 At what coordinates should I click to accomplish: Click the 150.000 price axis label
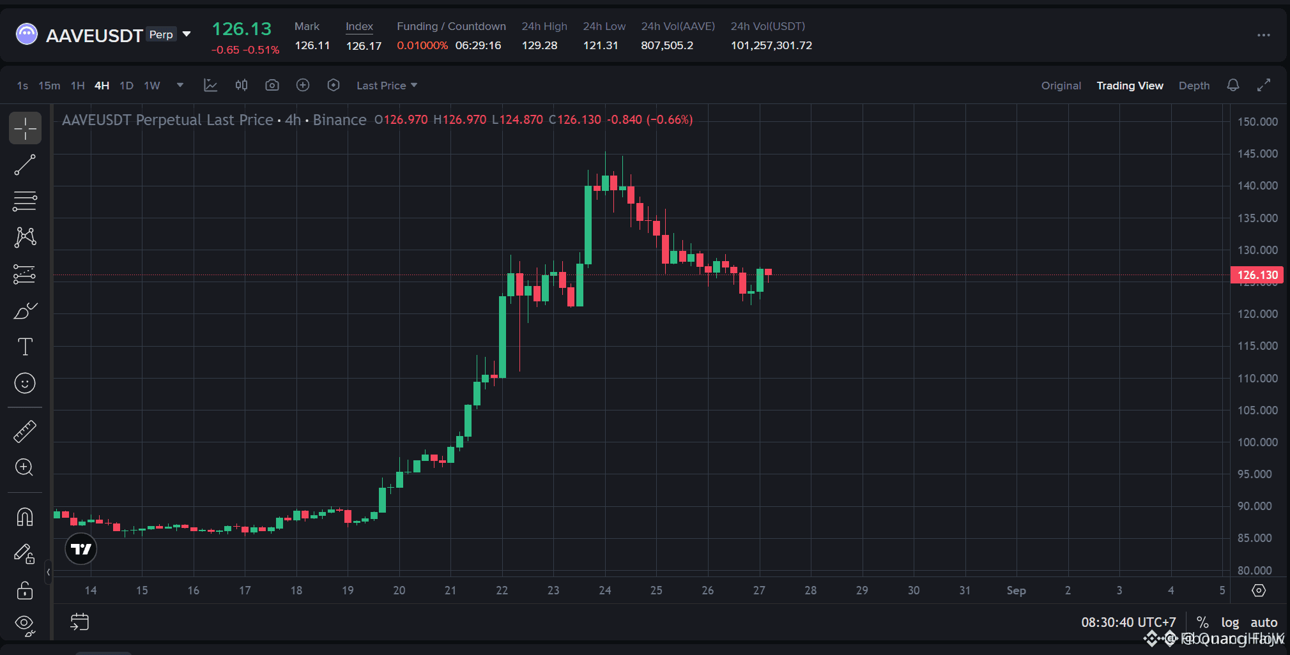1257,121
